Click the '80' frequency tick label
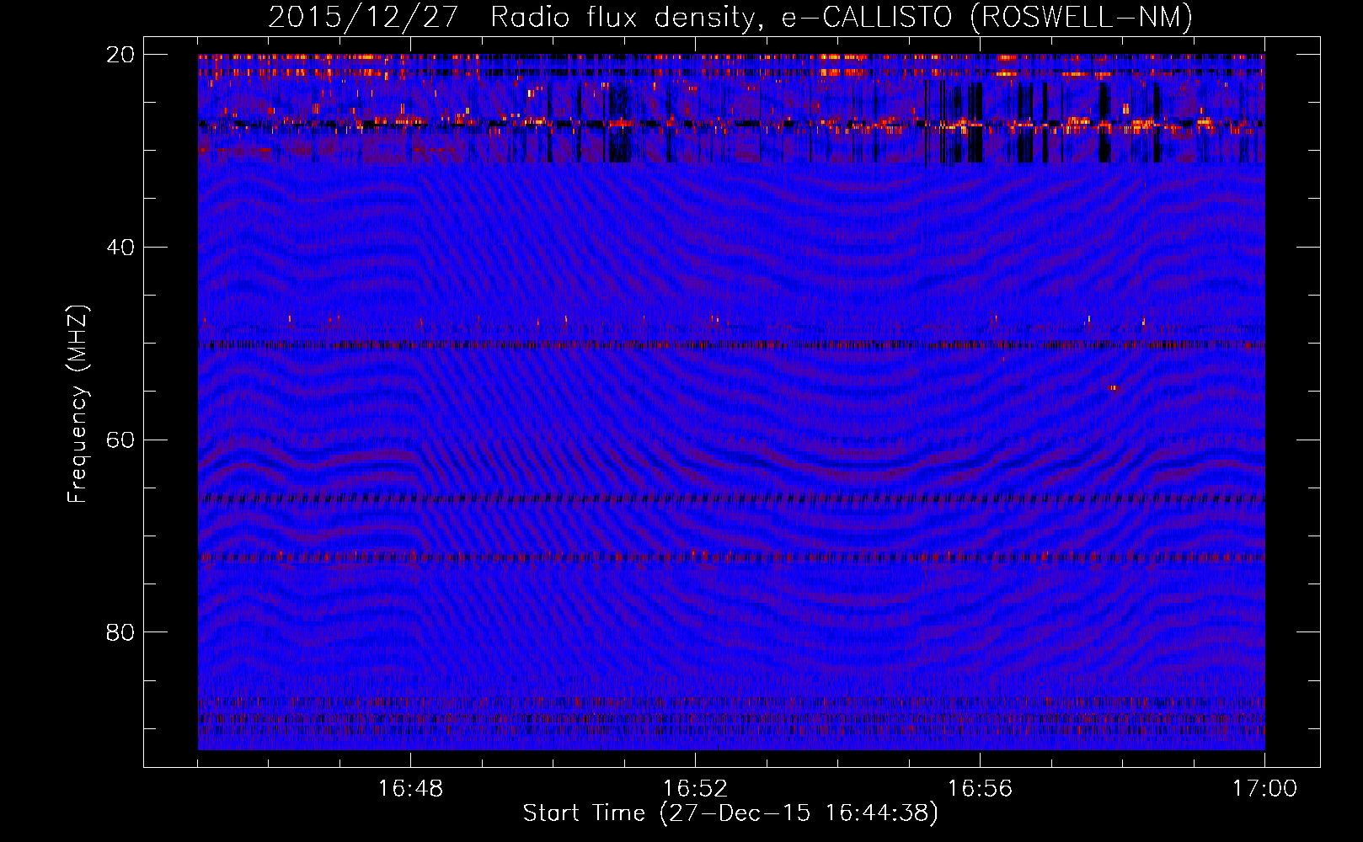The image size is (1363, 842). (x=120, y=632)
